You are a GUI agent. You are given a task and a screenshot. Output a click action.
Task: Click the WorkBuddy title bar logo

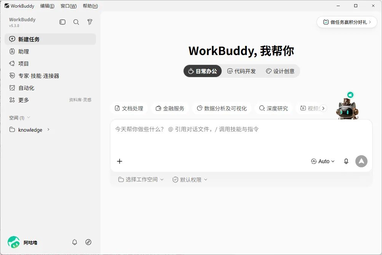tap(7, 6)
